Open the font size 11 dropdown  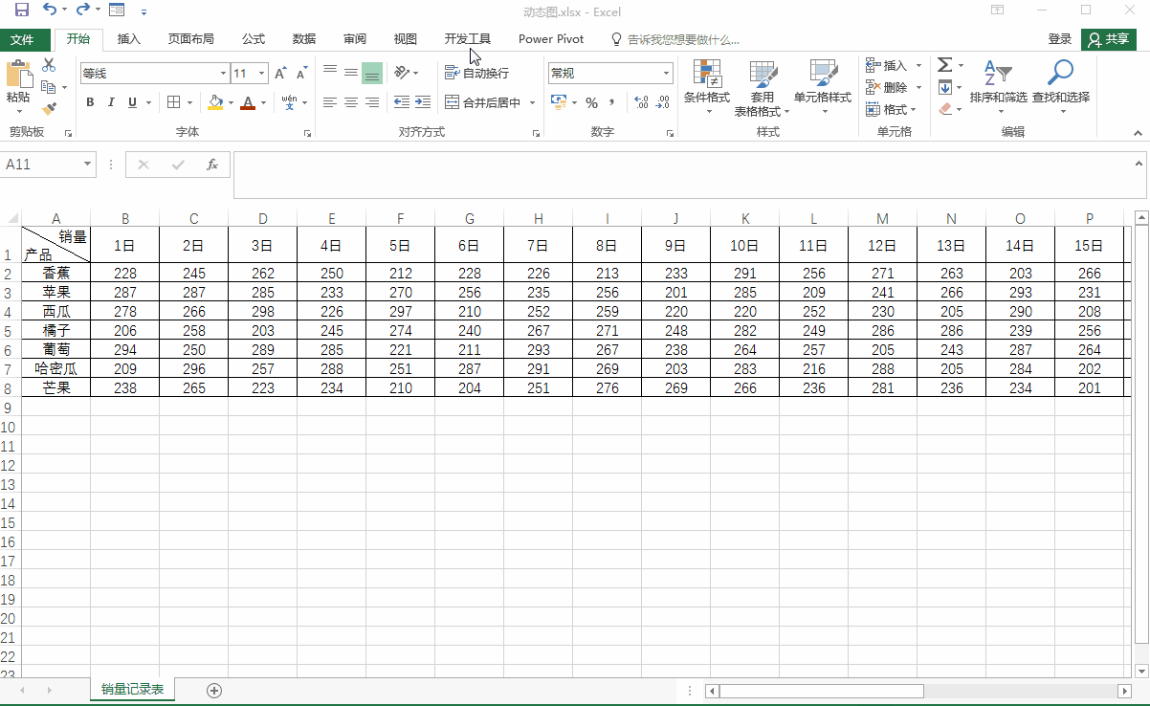tap(262, 74)
